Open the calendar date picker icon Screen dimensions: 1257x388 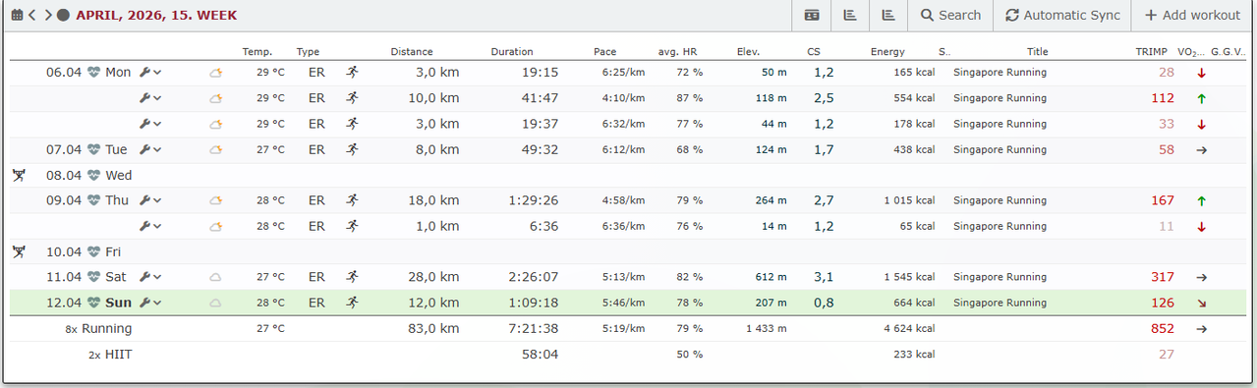17,15
